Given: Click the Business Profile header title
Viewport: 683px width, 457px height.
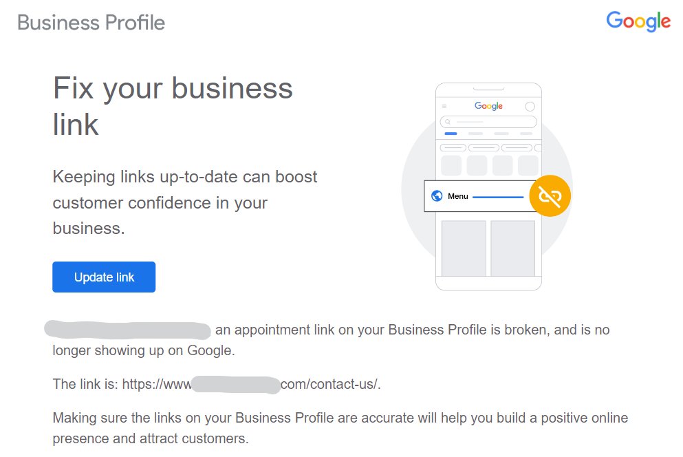Looking at the screenshot, I should [x=91, y=23].
